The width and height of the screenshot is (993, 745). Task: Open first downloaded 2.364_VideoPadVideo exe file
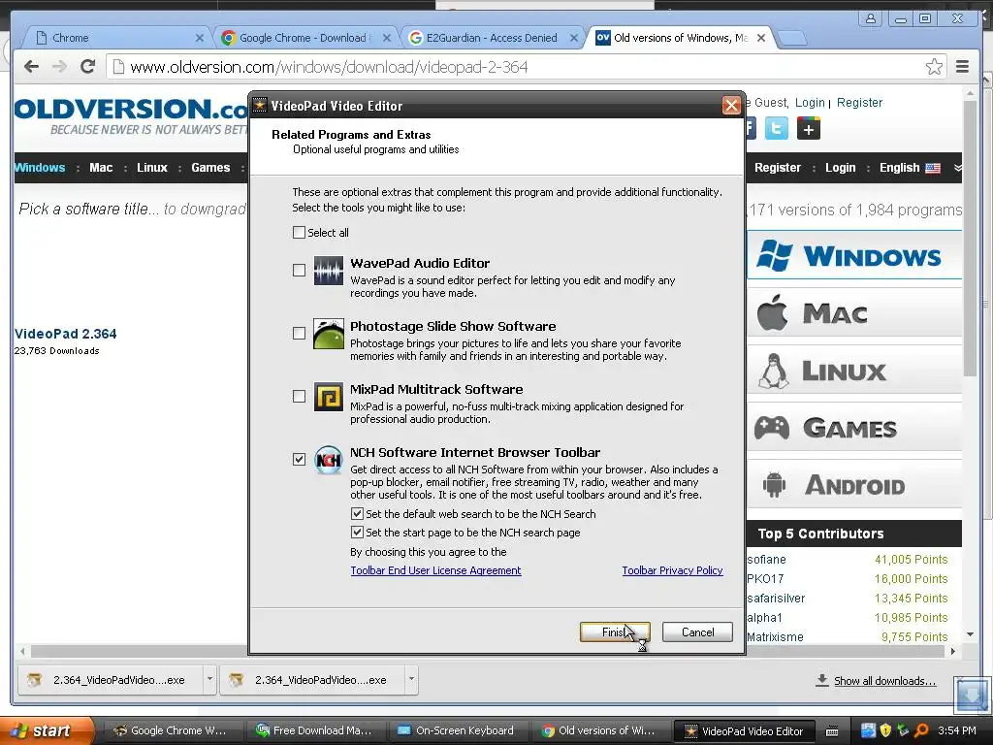click(x=111, y=680)
